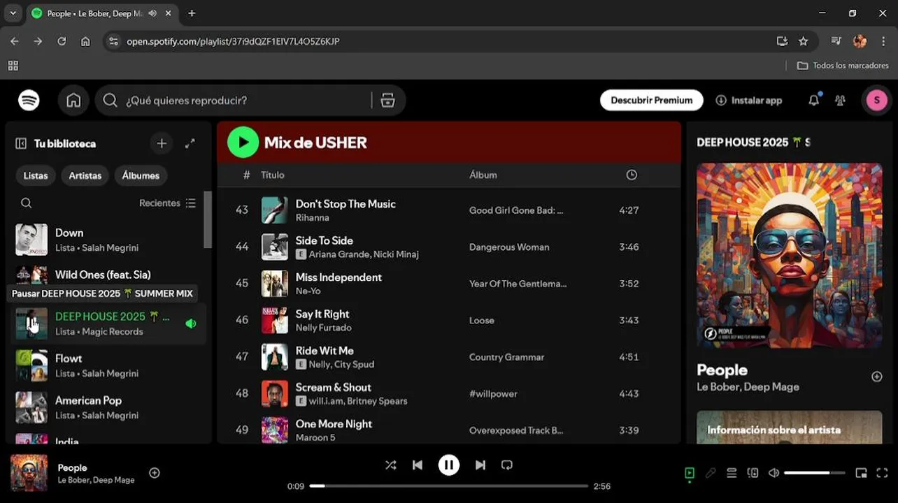Open the play queue
Image resolution: width=898 pixels, height=503 pixels.
coord(732,473)
